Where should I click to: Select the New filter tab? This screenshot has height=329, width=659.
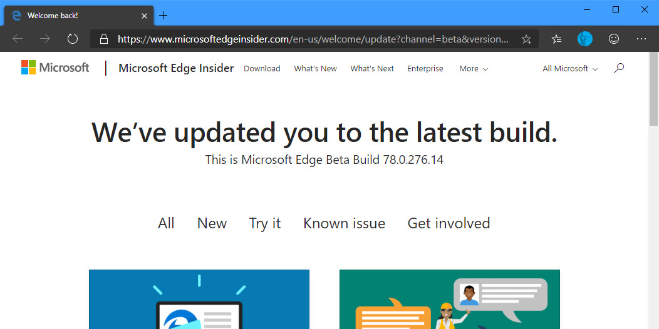212,223
